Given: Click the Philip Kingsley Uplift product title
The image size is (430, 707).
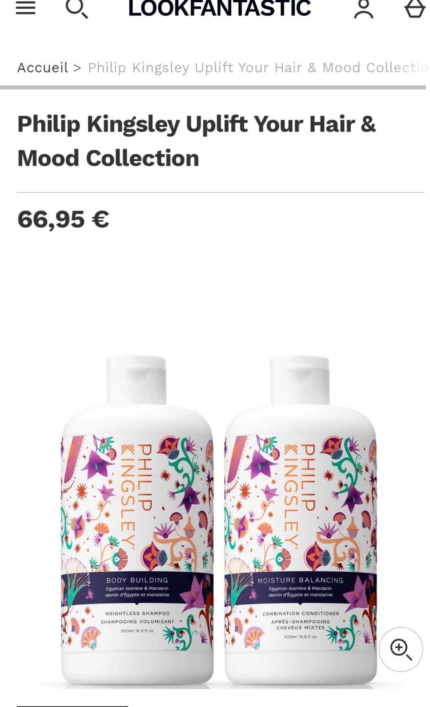Looking at the screenshot, I should tap(196, 141).
